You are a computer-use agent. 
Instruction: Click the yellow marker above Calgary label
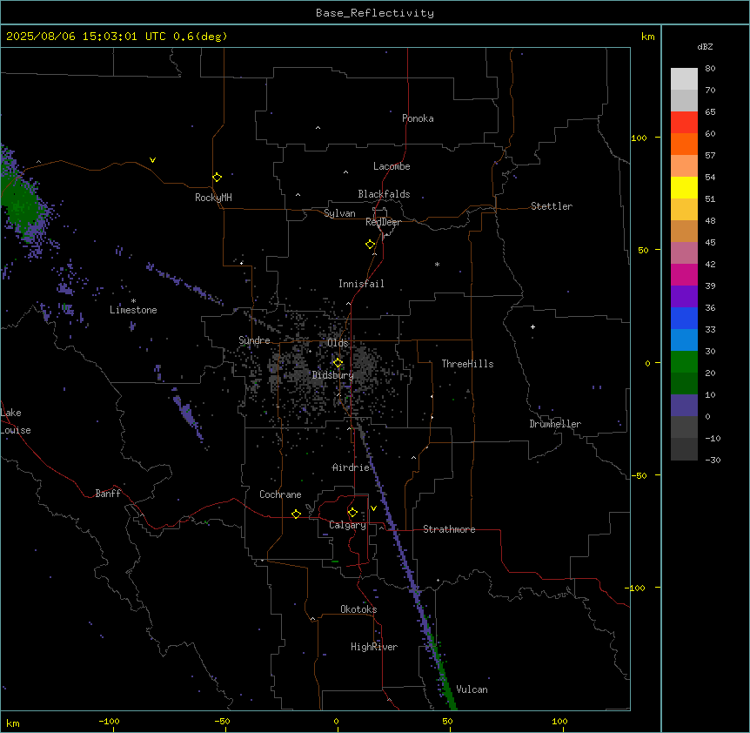click(352, 513)
